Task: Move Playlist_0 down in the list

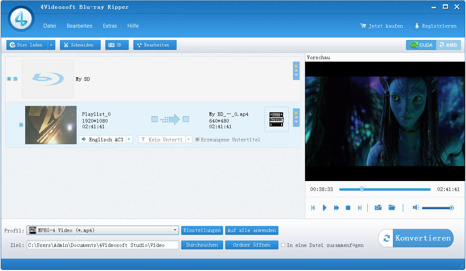Action: point(296,122)
